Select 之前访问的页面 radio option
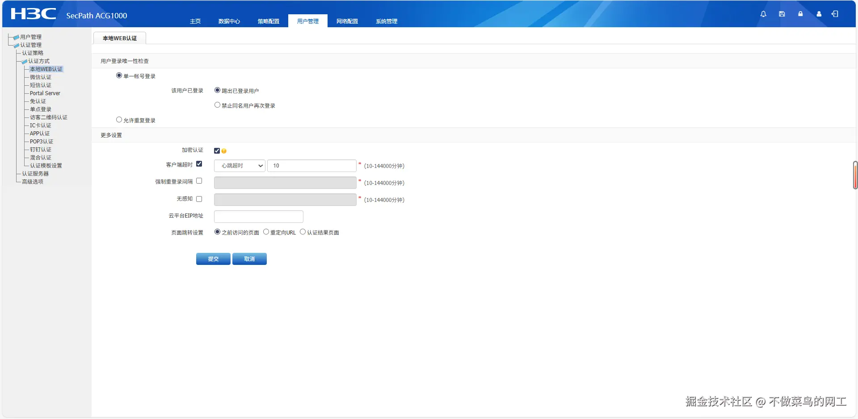Image resolution: width=858 pixels, height=419 pixels. click(217, 232)
